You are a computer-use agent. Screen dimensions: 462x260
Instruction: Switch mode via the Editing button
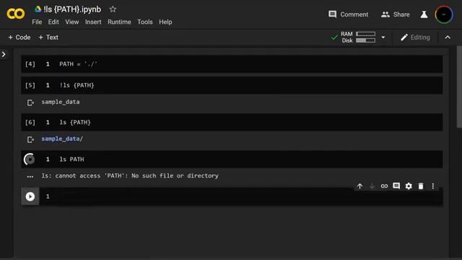pyautogui.click(x=415, y=38)
